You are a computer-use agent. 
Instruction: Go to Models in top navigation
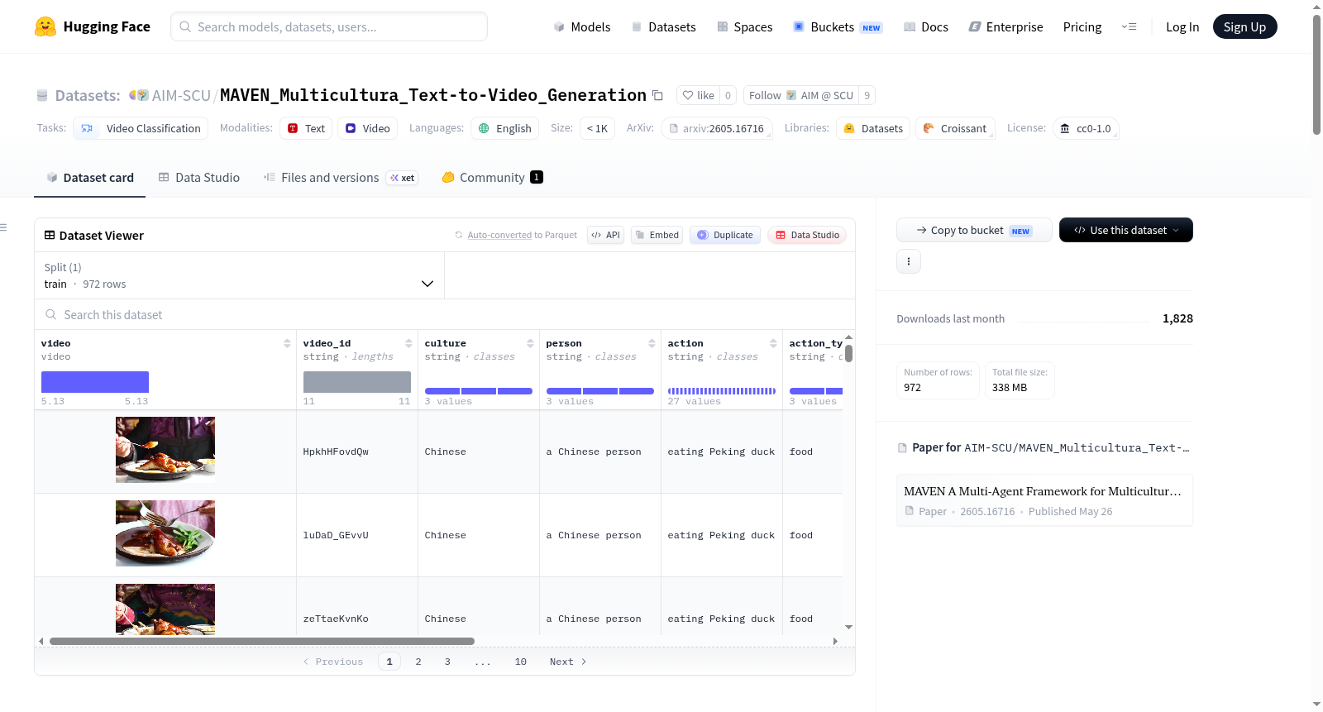point(582,26)
